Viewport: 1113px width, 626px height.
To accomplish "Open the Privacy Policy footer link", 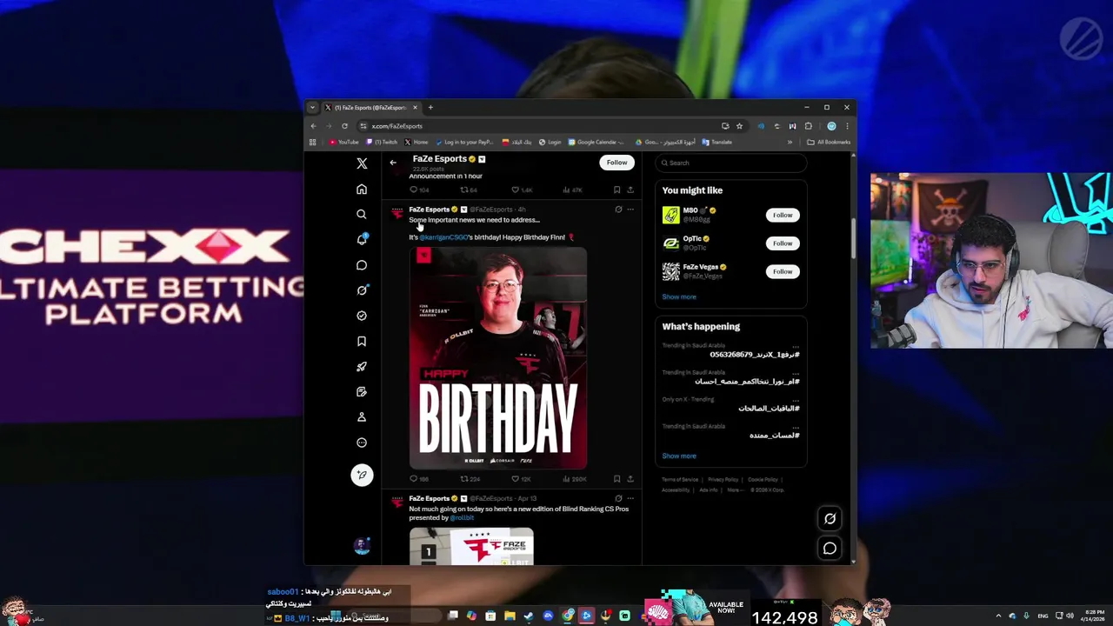I will (x=723, y=480).
